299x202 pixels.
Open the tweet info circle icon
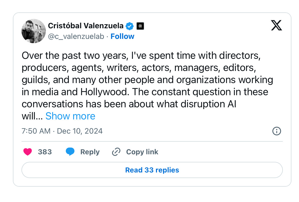(x=276, y=131)
